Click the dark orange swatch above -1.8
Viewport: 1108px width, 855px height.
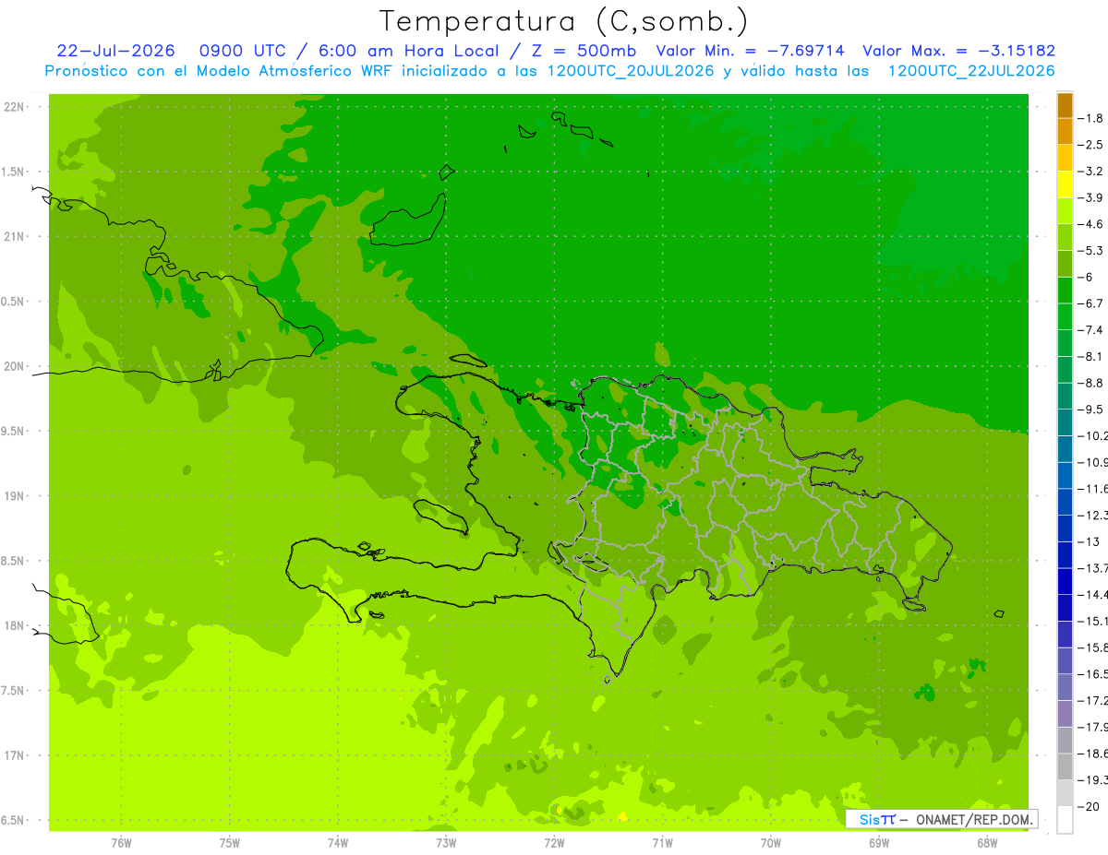point(1065,105)
